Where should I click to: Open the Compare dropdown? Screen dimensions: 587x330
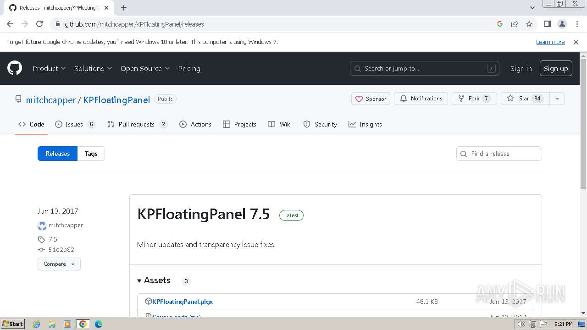59,264
